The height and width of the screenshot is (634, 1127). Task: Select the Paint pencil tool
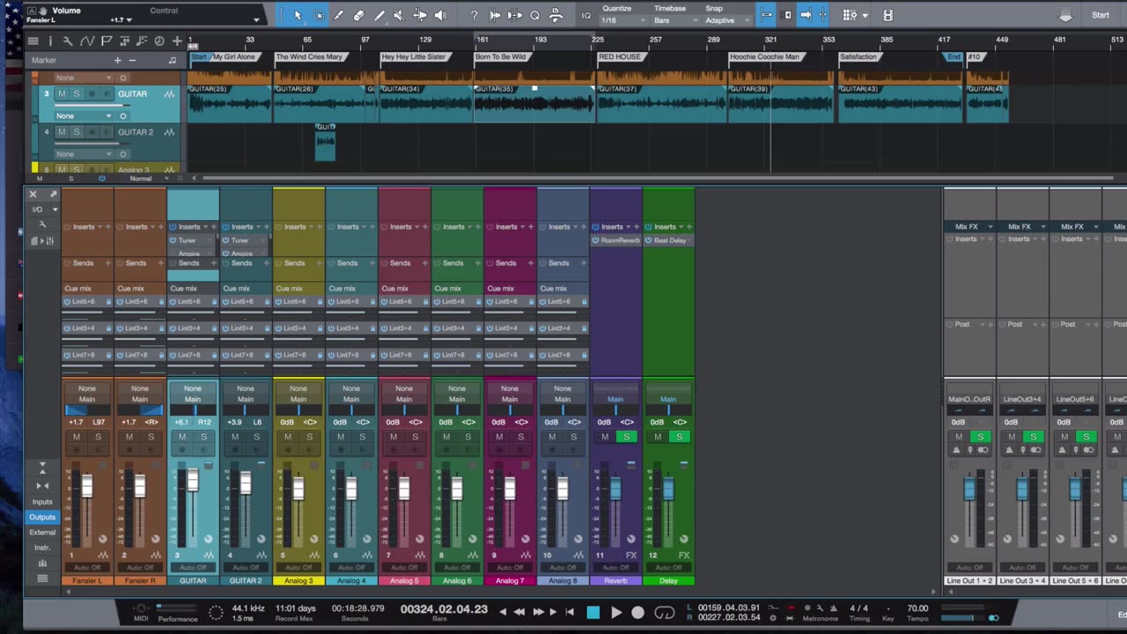[x=379, y=15]
